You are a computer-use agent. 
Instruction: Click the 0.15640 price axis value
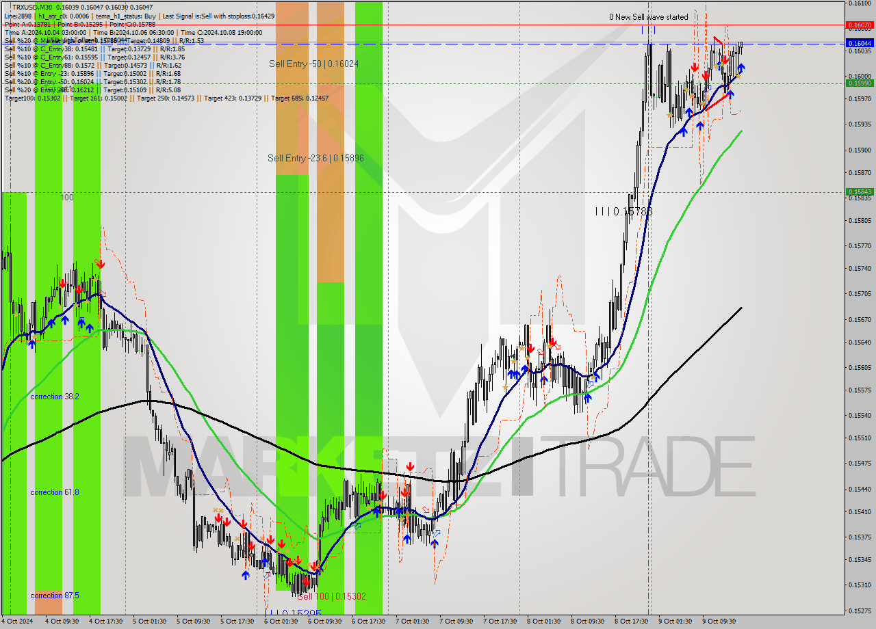tap(860, 342)
